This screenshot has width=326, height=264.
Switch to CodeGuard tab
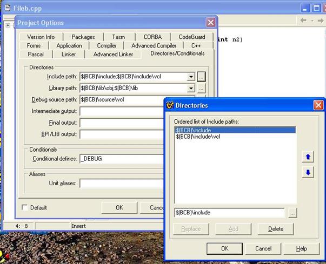192,37
